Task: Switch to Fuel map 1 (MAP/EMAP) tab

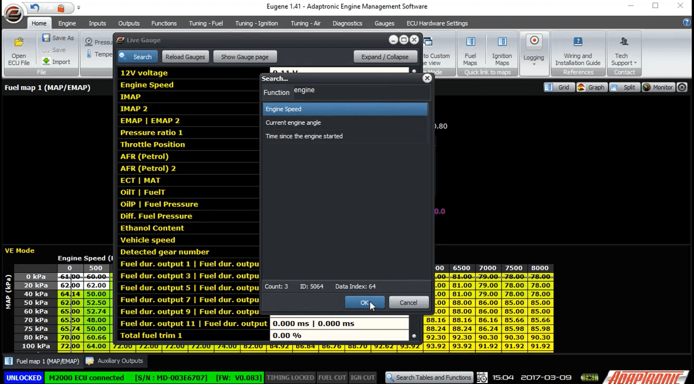Action: click(x=42, y=361)
